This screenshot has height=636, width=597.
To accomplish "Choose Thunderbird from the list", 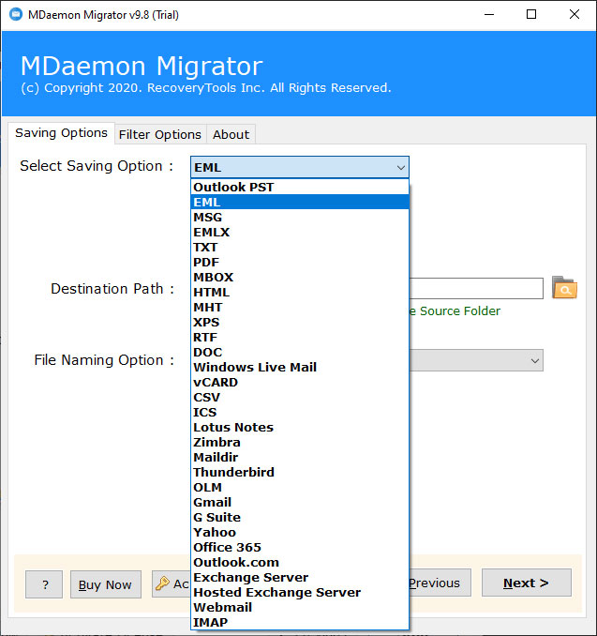I will tap(300, 472).
